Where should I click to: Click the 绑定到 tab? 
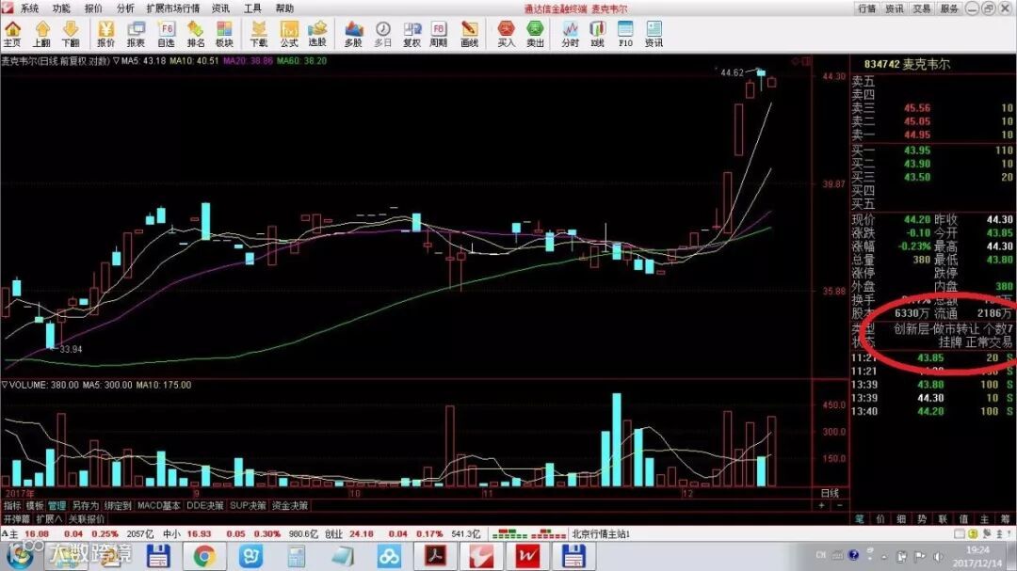(118, 505)
